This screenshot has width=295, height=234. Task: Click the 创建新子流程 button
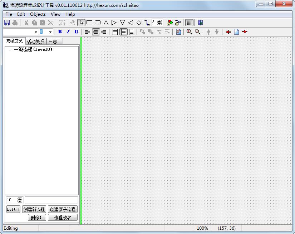coord(63,209)
